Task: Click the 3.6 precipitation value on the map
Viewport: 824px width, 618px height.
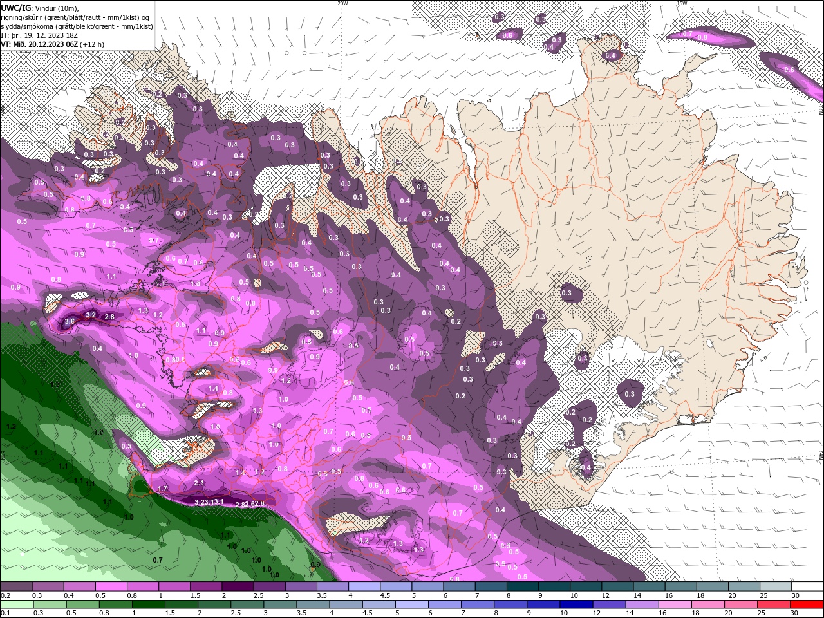Action: pos(70,321)
